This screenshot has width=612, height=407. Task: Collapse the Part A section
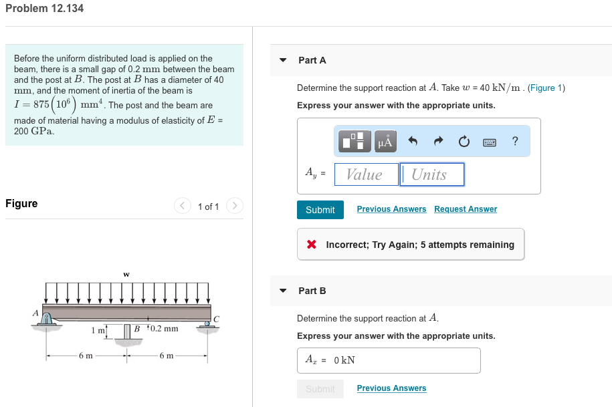coord(283,59)
